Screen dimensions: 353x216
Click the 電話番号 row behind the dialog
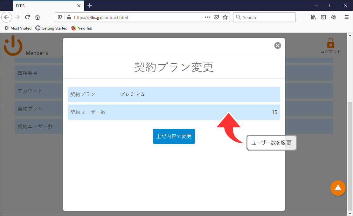click(x=39, y=73)
